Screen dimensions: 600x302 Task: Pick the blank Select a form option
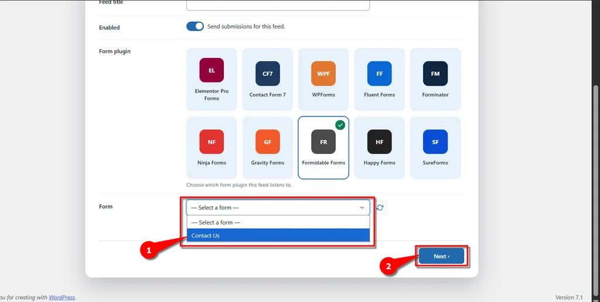(x=278, y=222)
